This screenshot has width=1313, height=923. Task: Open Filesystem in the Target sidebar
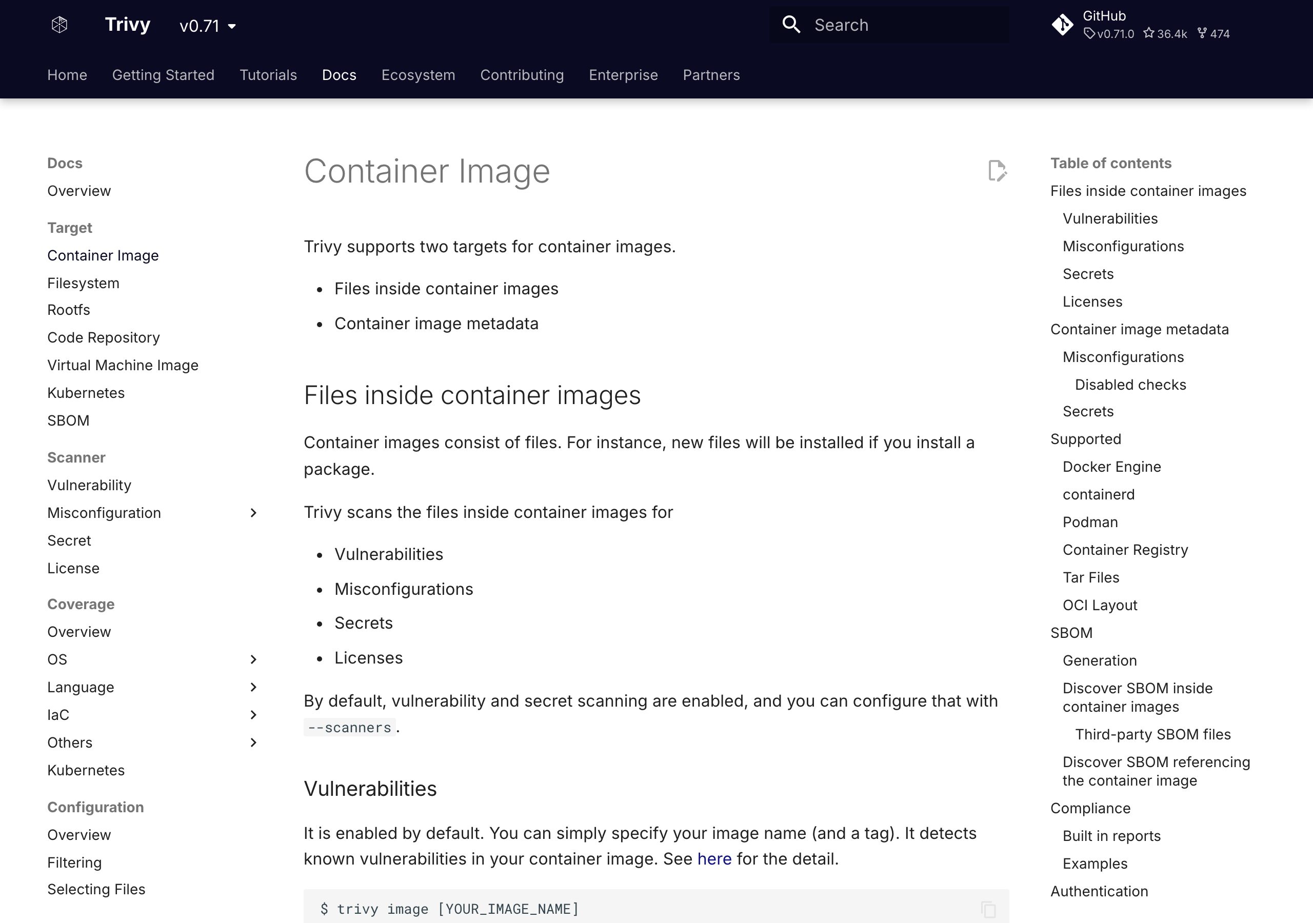pyautogui.click(x=84, y=283)
